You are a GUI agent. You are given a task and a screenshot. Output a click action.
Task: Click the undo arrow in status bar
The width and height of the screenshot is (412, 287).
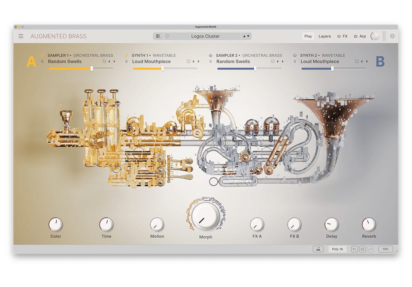pos(354,249)
